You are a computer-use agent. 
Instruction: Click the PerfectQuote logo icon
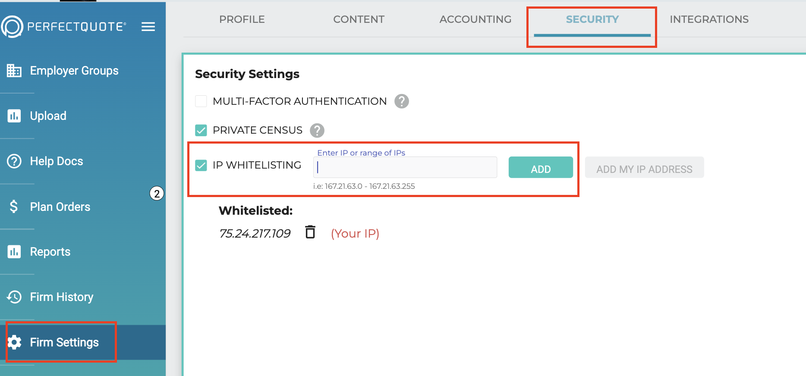pos(12,27)
